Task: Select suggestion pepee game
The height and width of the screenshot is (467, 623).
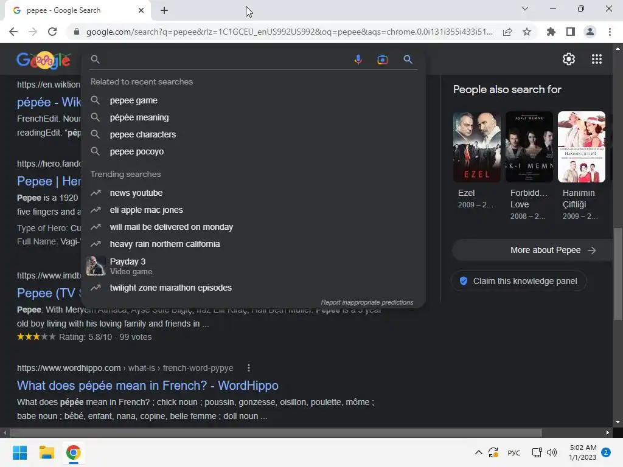Action: 254,100
